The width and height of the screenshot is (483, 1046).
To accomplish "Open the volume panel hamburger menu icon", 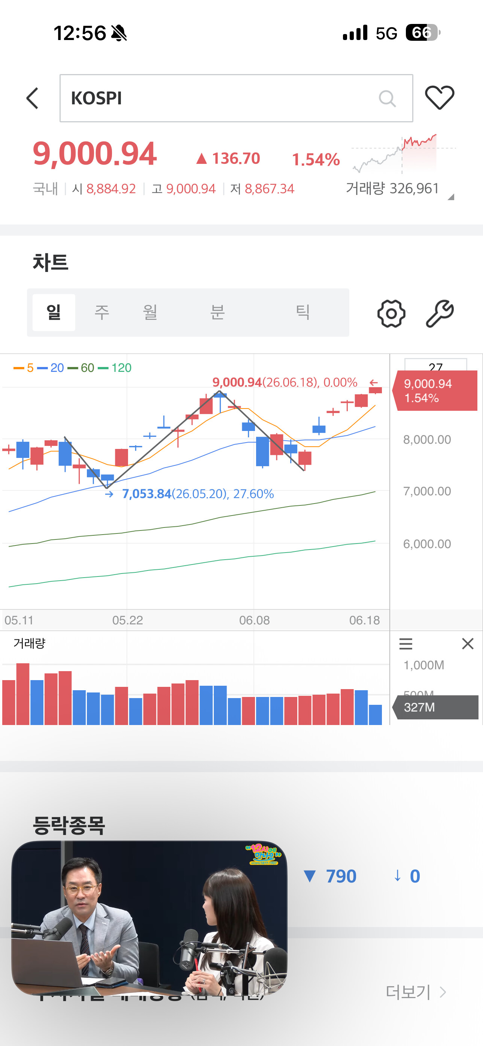I will coord(405,643).
